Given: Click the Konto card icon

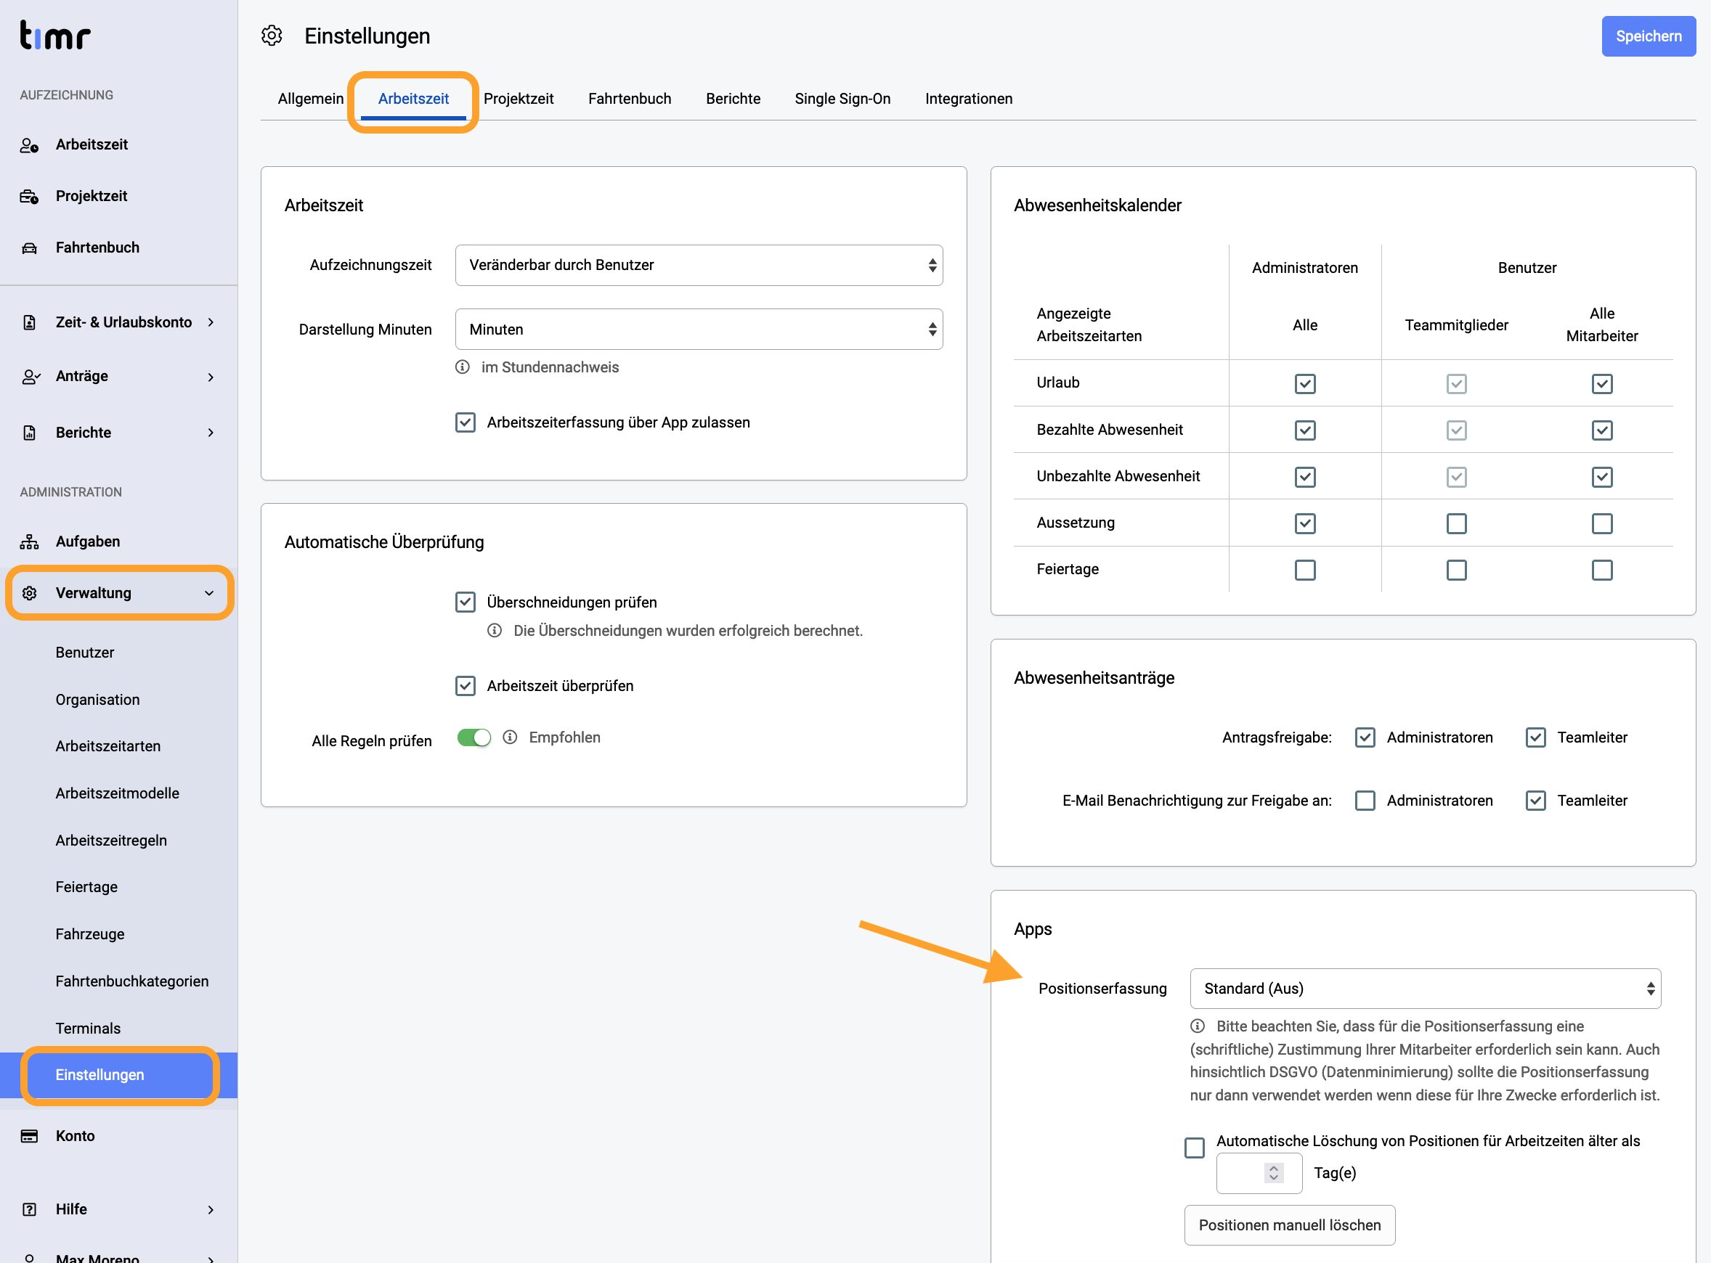Looking at the screenshot, I should pyautogui.click(x=29, y=1136).
